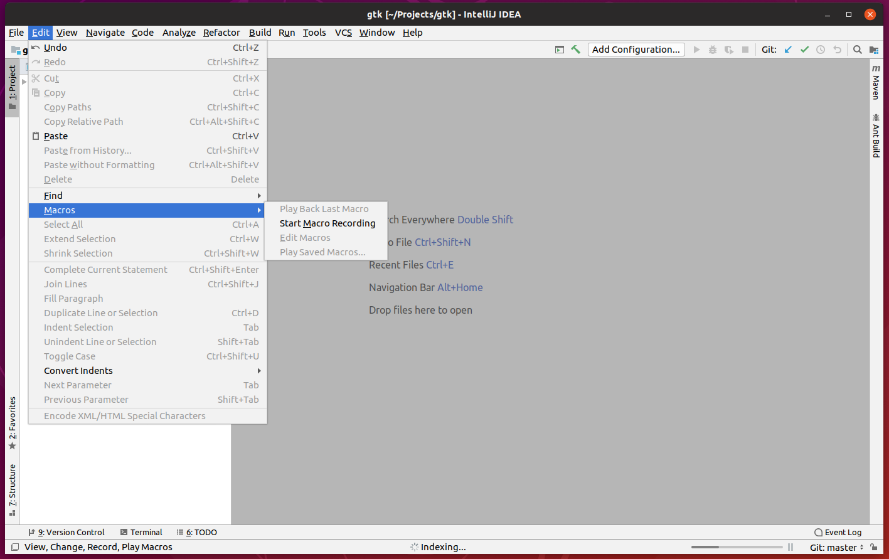The image size is (889, 559).
Task: Open the Terminal tool window
Action: 141,532
